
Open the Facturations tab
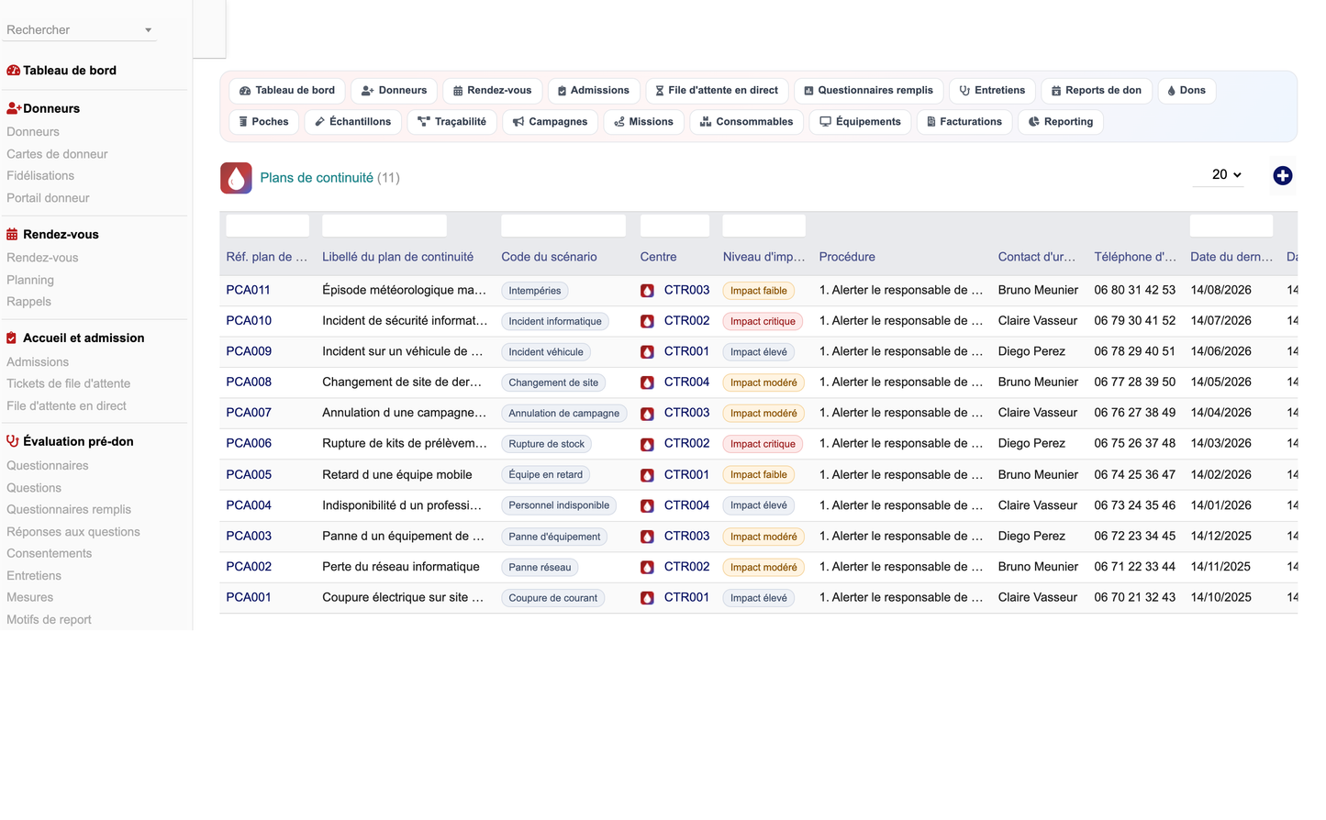click(x=964, y=122)
